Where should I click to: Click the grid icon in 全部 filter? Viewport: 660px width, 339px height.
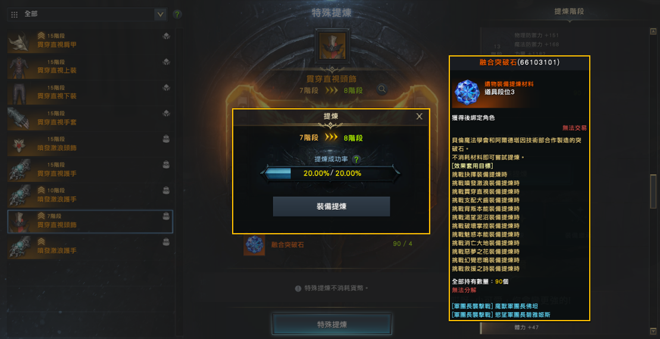(14, 15)
